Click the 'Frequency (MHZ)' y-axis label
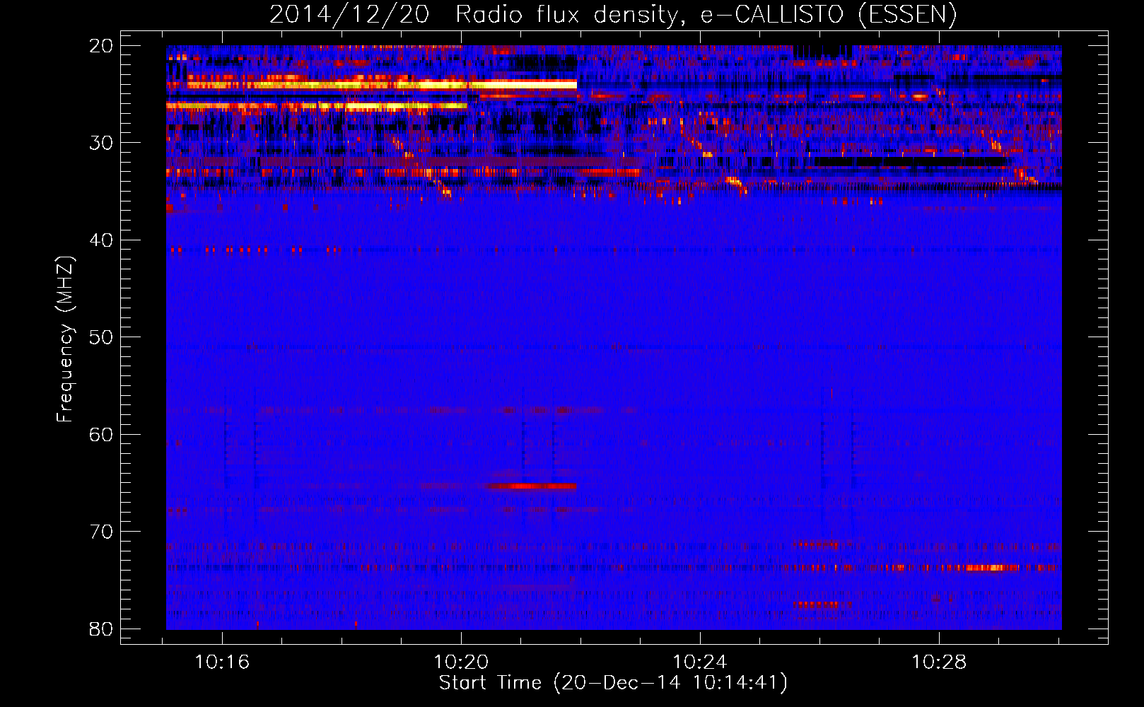 point(65,339)
